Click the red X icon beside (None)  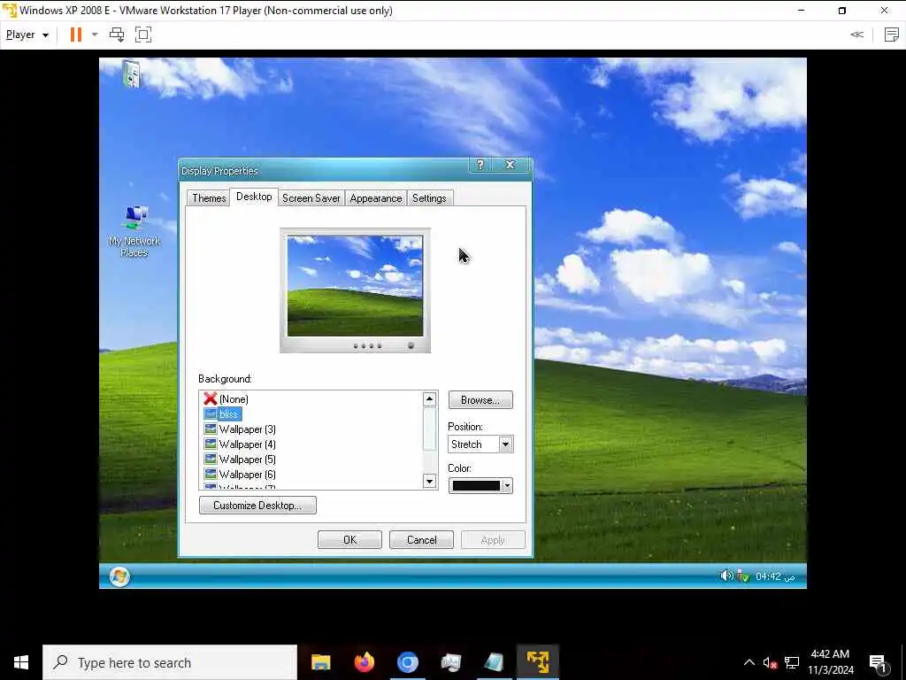(211, 398)
